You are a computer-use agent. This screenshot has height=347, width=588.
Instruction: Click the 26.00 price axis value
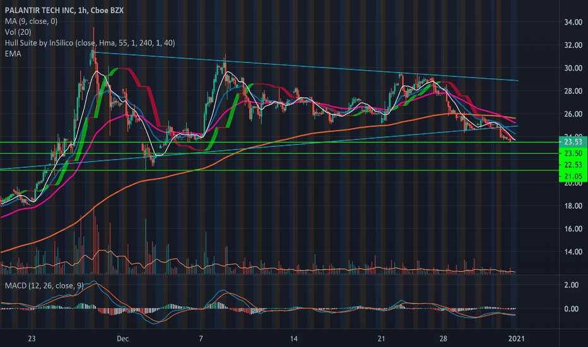pyautogui.click(x=573, y=114)
